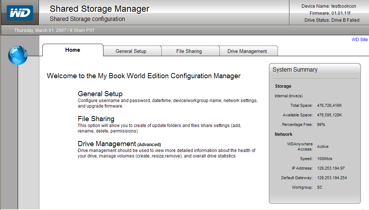This screenshot has height=210, width=369.
Task: Click the date Thursday, March 01, 2007
Action: point(40,30)
